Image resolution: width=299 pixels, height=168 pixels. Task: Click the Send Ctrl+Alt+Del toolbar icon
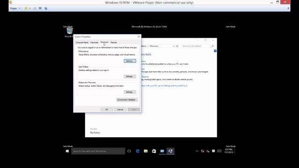point(35,8)
